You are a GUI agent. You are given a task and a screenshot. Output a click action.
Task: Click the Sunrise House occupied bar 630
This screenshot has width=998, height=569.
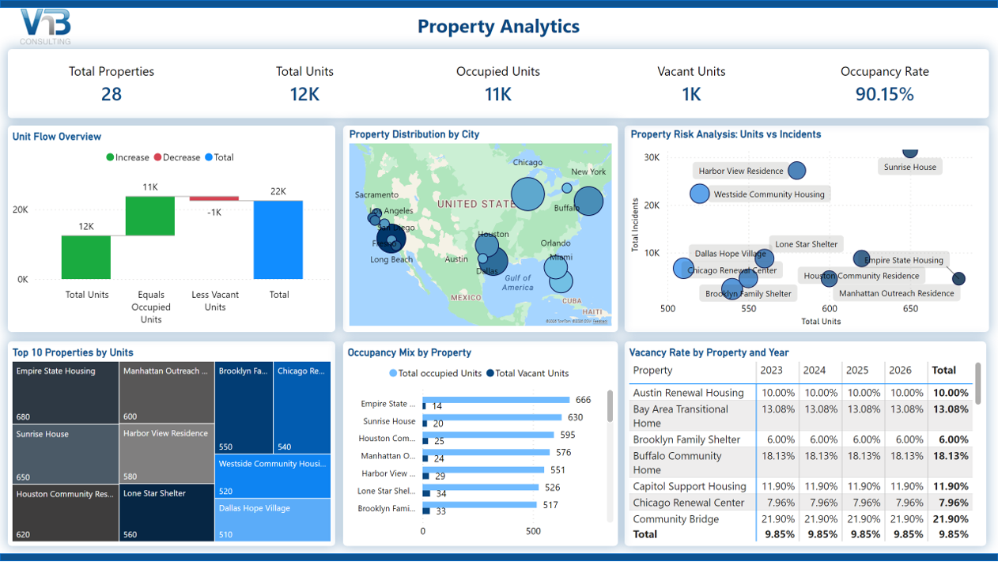coord(492,417)
